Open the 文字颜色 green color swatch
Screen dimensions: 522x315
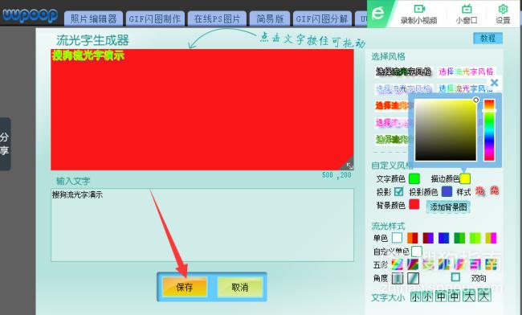pos(414,179)
